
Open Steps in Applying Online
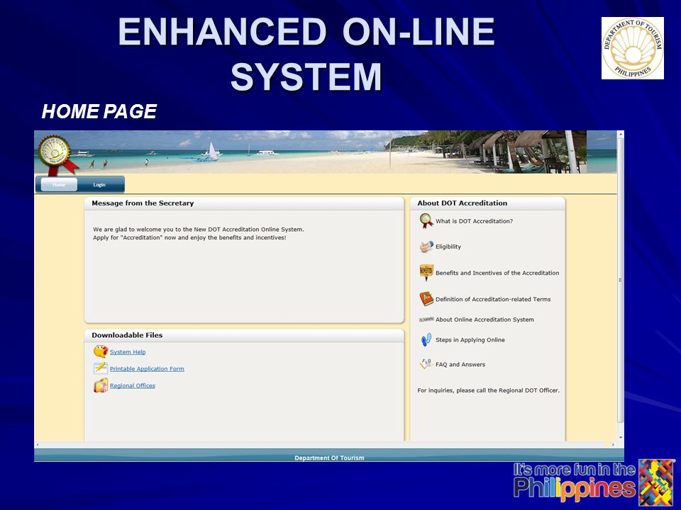(470, 340)
